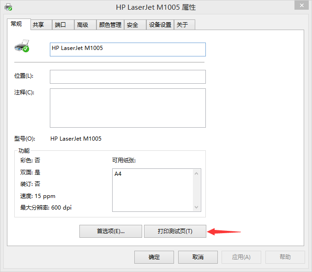Select A4 in available paper list
This screenshot has height=272, width=312.
pyautogui.click(x=119, y=174)
